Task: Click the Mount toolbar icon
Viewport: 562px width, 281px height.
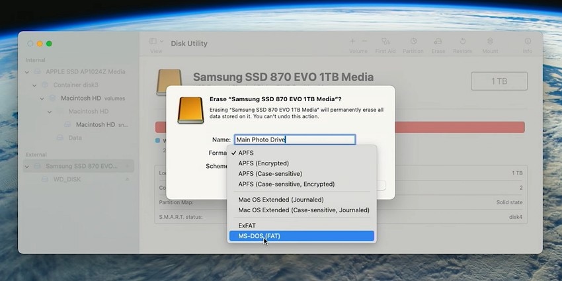Action: (x=490, y=42)
